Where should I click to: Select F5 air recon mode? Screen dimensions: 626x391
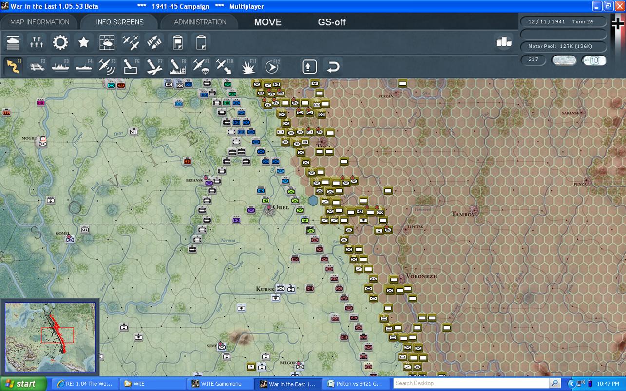coord(107,67)
